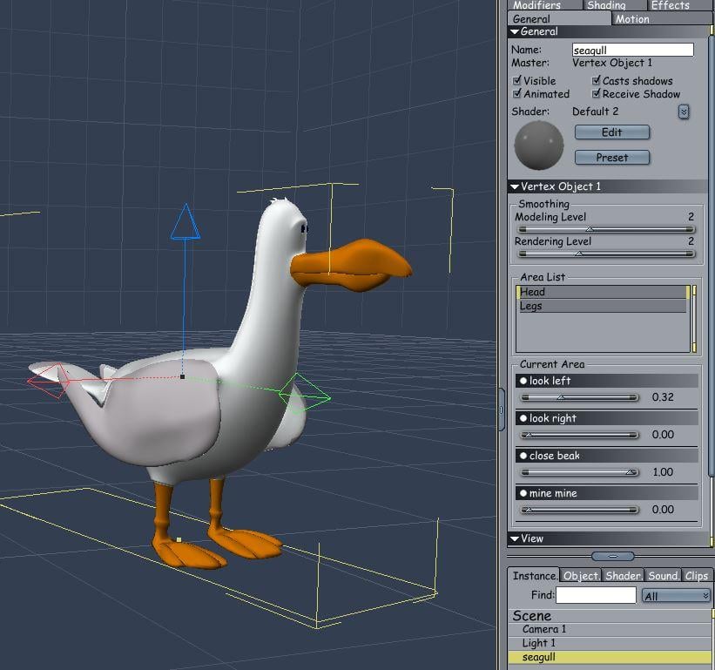Screen dimensions: 715x670
Task: Collapse the General section
Action: [515, 31]
